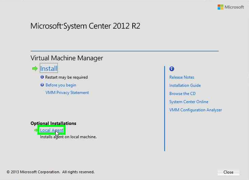Install the Local Agent
249x180 pixels.
pos(52,130)
